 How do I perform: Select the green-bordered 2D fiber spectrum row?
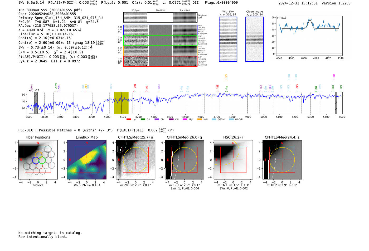click(160, 40)
